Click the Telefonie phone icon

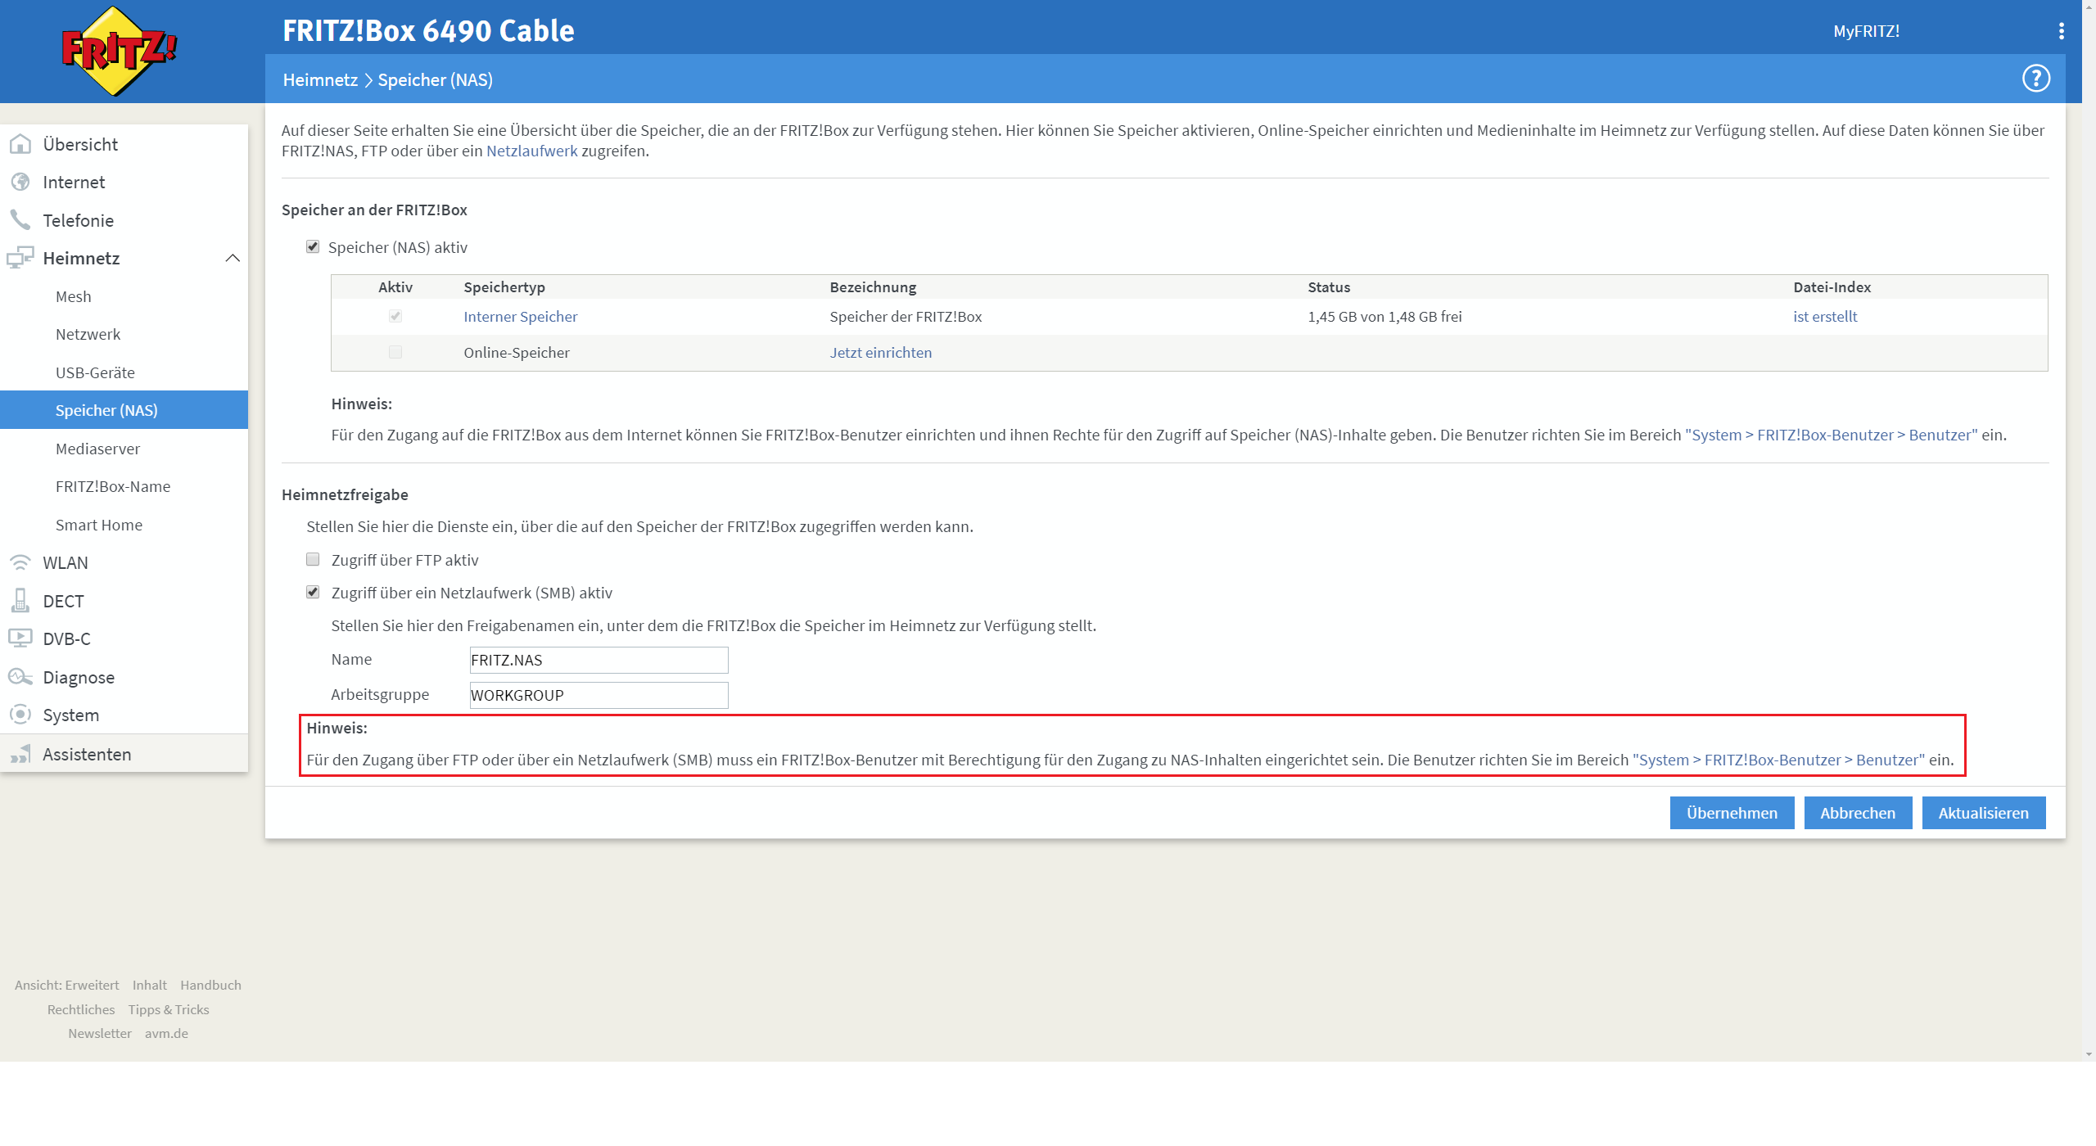click(x=20, y=219)
